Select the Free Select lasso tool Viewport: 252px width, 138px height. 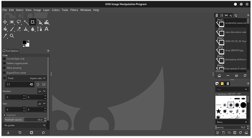tap(19, 22)
